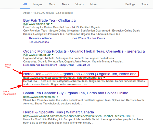153x127 pixels.
Task: Switch to the Maps tab
Action: (52, 4)
